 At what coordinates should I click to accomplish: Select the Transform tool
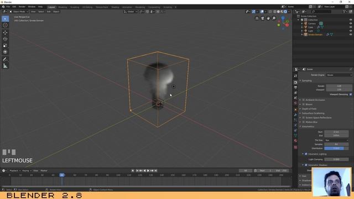click(x=5, y=52)
